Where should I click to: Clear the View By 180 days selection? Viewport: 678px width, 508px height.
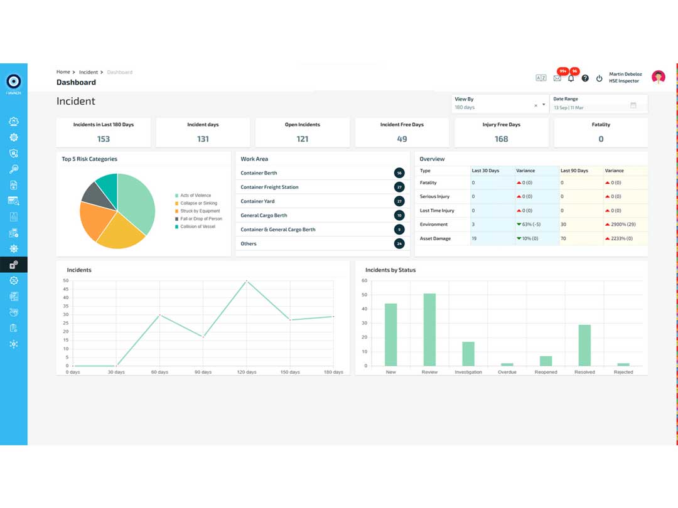click(535, 105)
